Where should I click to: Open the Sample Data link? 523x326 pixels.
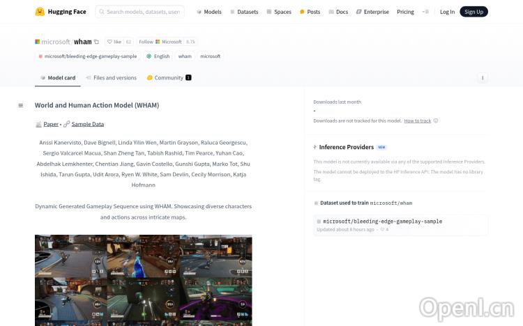(87, 124)
